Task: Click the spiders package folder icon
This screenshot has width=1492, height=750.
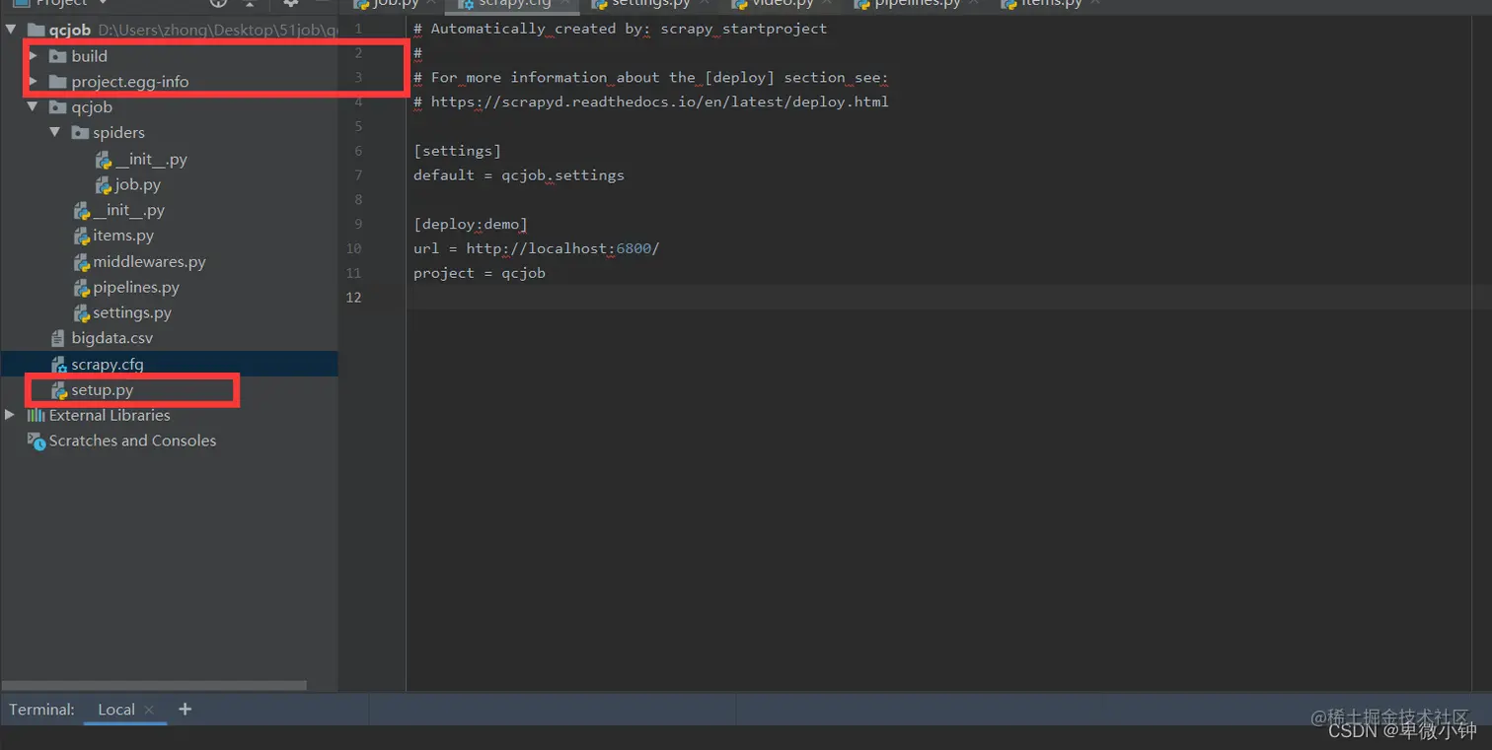Action: click(x=79, y=133)
